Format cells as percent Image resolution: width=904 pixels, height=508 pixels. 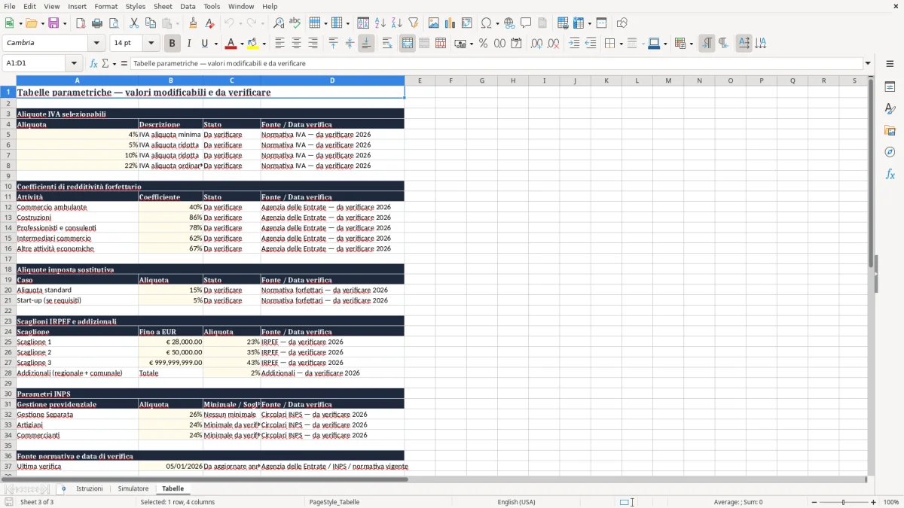point(483,44)
